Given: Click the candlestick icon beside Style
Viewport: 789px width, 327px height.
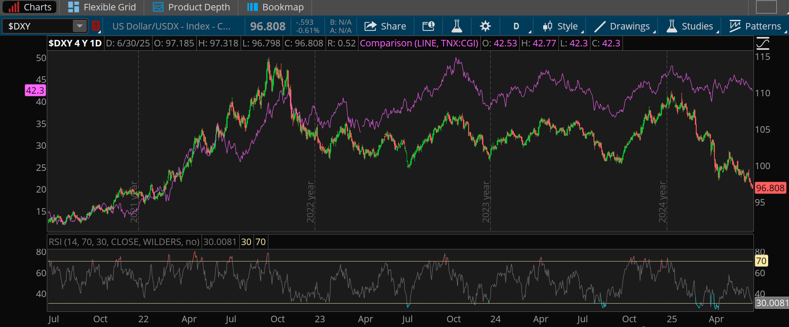Looking at the screenshot, I should (x=548, y=26).
